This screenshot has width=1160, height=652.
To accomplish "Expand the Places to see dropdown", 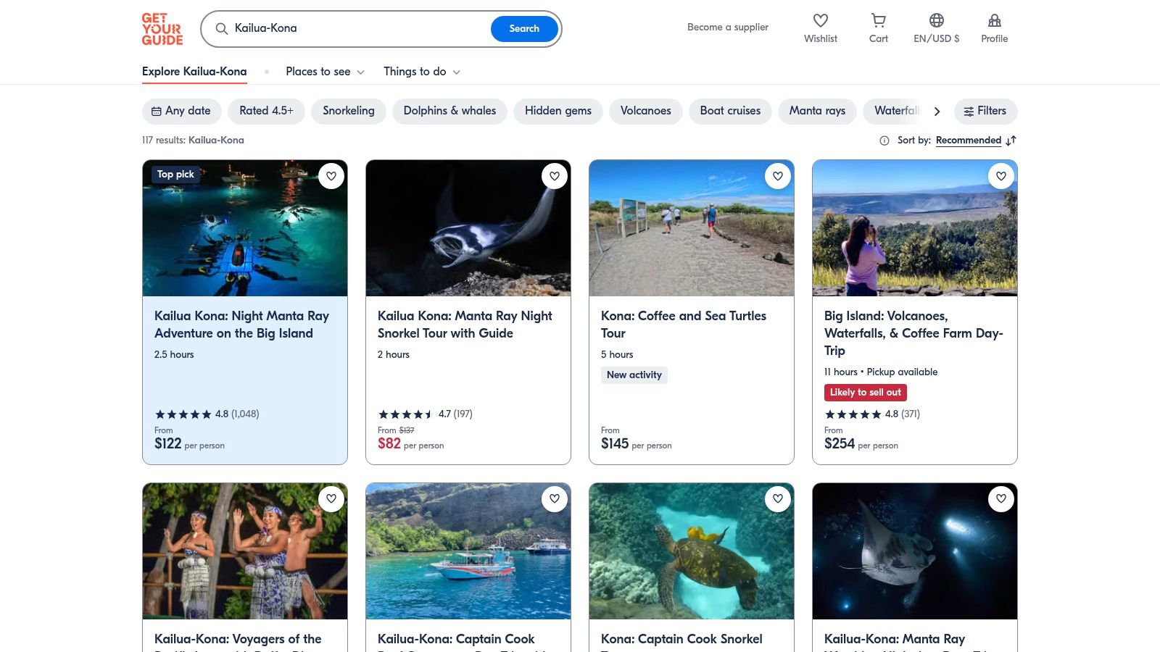I will tap(325, 72).
